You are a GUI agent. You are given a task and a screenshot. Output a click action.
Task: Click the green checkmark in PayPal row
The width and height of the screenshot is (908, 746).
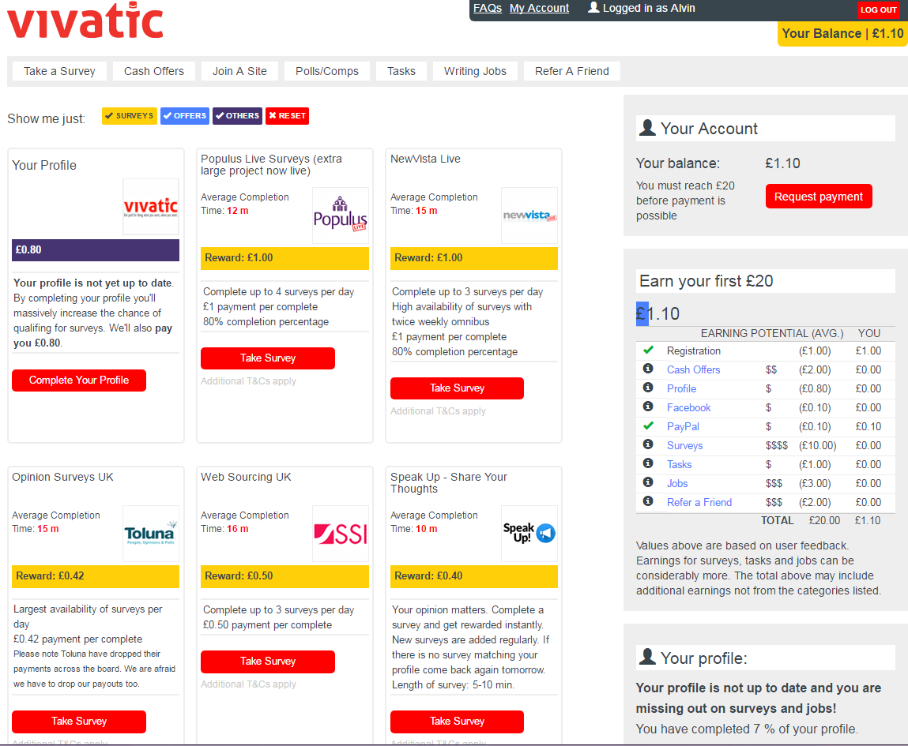tap(649, 425)
